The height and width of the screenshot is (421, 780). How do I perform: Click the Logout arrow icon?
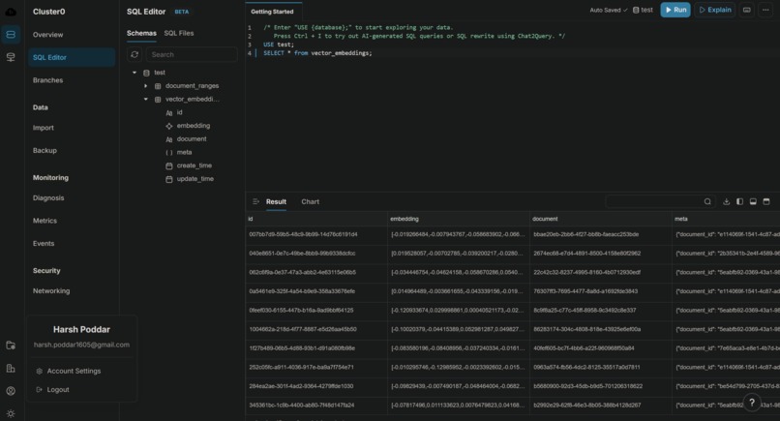tap(40, 390)
